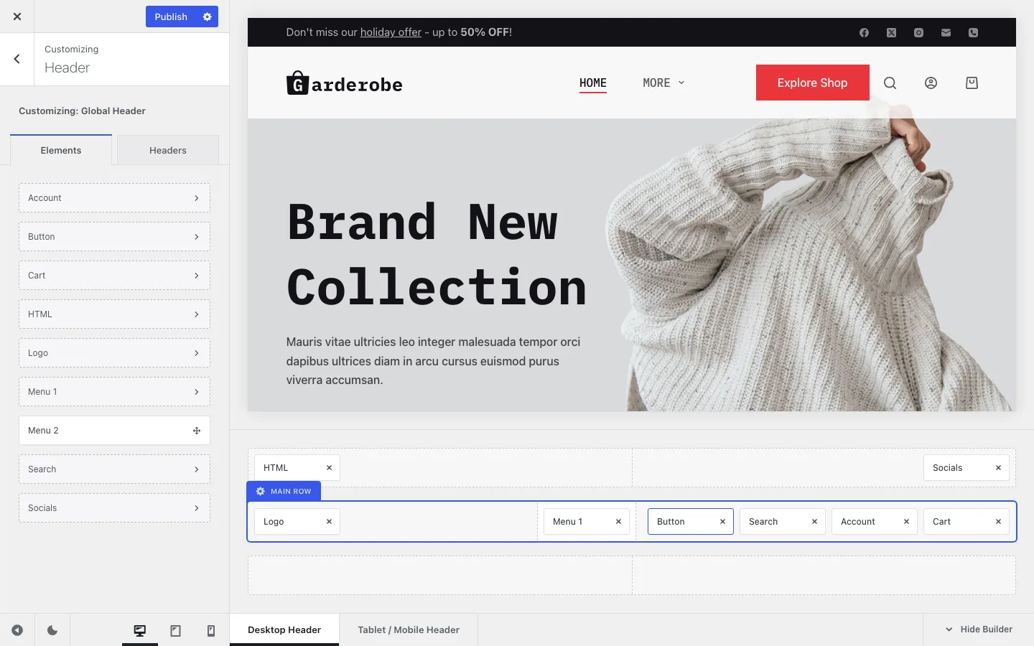
Task: Remove Cart element from main row
Action: click(x=998, y=521)
